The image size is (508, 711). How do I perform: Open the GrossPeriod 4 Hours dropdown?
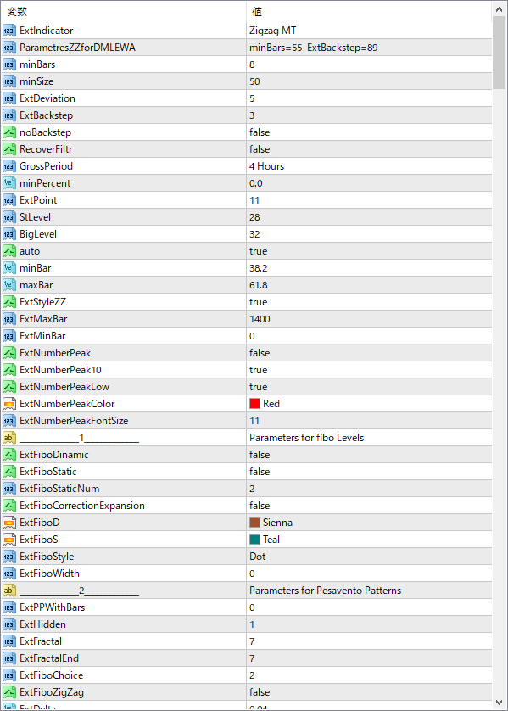pos(369,166)
